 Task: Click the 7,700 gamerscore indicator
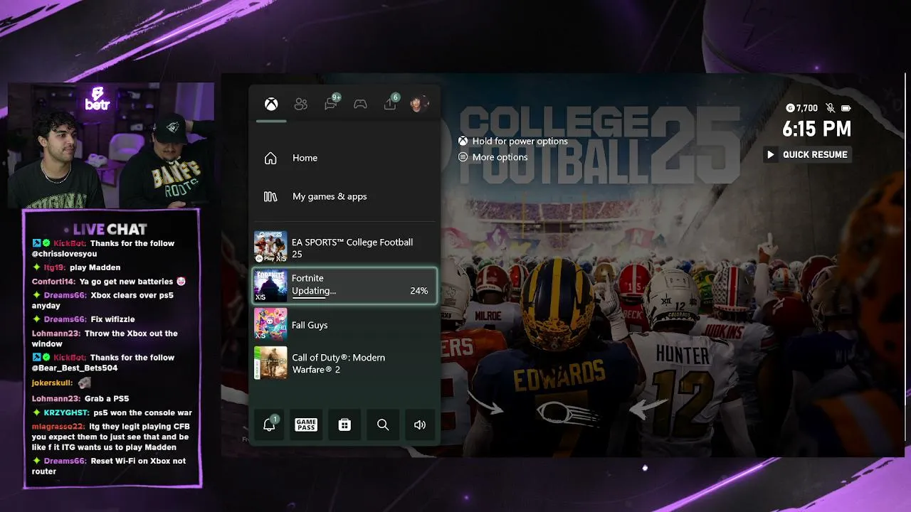[802, 108]
